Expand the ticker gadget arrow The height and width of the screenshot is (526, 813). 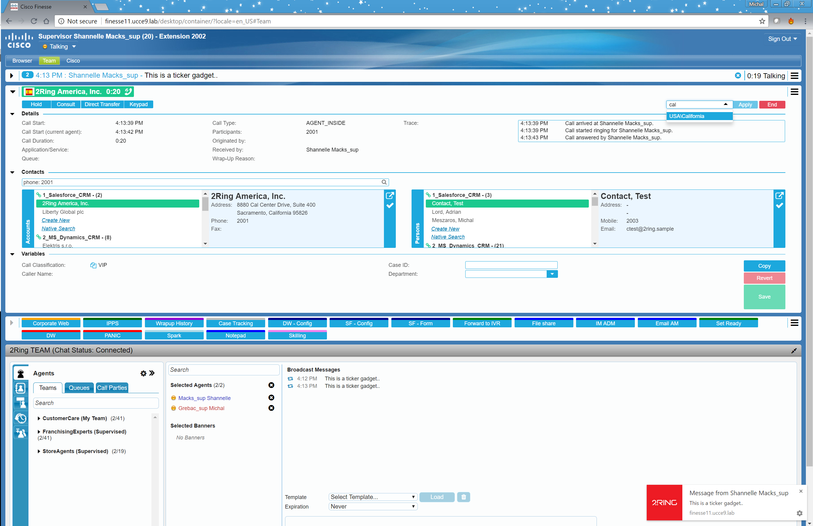[12, 76]
